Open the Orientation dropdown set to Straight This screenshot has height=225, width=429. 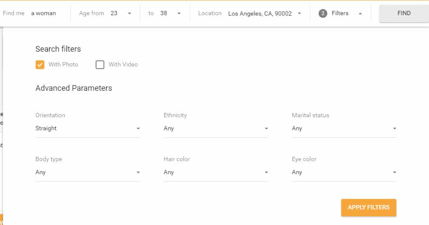[x=87, y=129]
